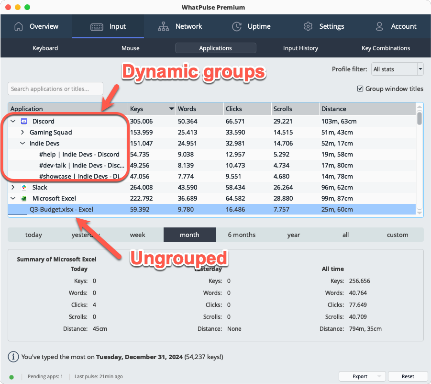Select the all time range

coord(345,235)
